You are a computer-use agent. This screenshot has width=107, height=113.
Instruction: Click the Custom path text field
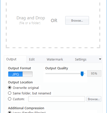pyautogui.click(x=57, y=99)
